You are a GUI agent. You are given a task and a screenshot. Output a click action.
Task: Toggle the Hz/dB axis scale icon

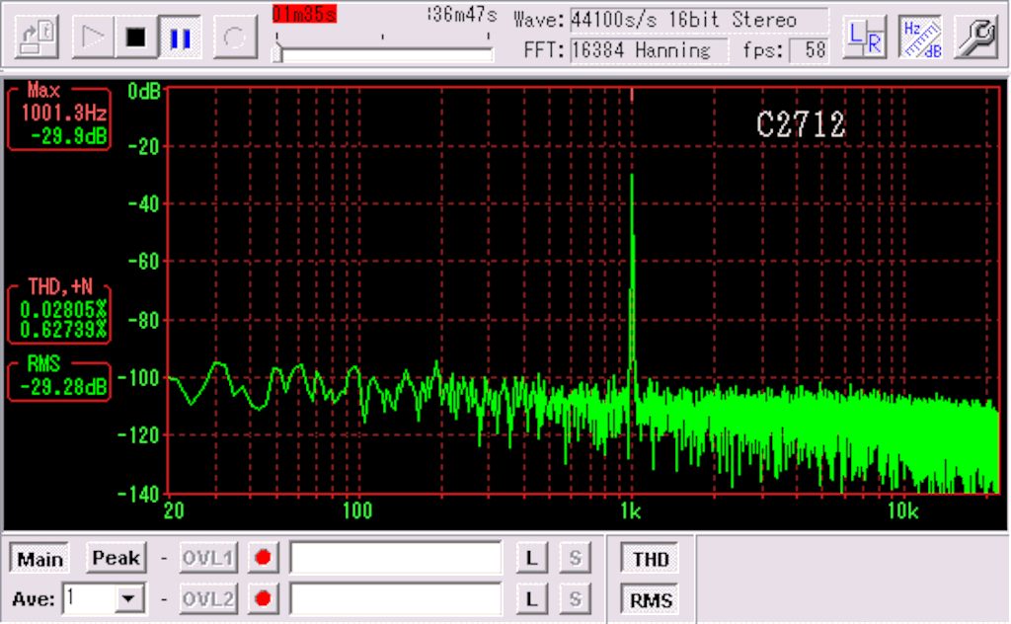point(921,38)
